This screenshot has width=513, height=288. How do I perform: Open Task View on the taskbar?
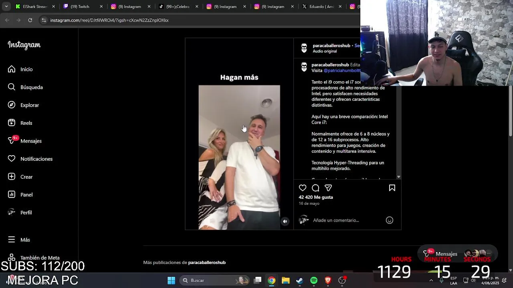pyautogui.click(x=258, y=280)
